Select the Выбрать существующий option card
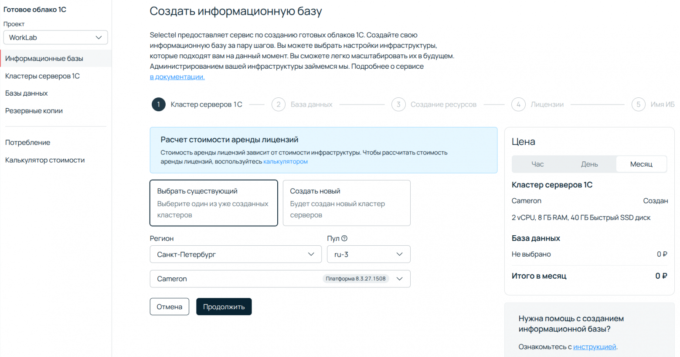The height and width of the screenshot is (357, 680). click(214, 203)
